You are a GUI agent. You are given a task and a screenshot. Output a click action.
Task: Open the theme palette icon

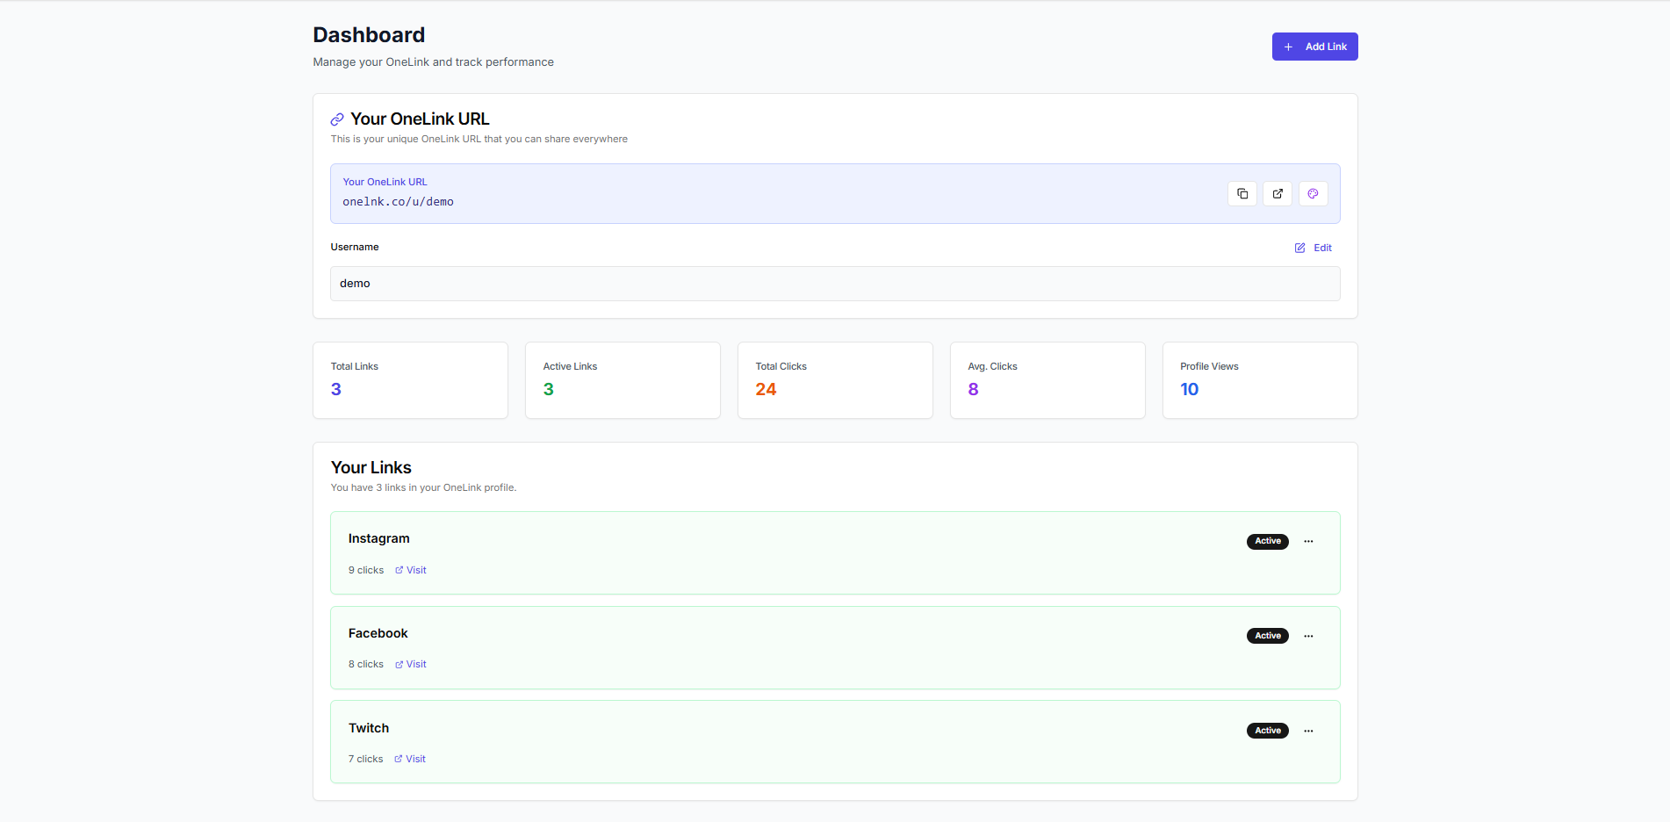(x=1313, y=194)
